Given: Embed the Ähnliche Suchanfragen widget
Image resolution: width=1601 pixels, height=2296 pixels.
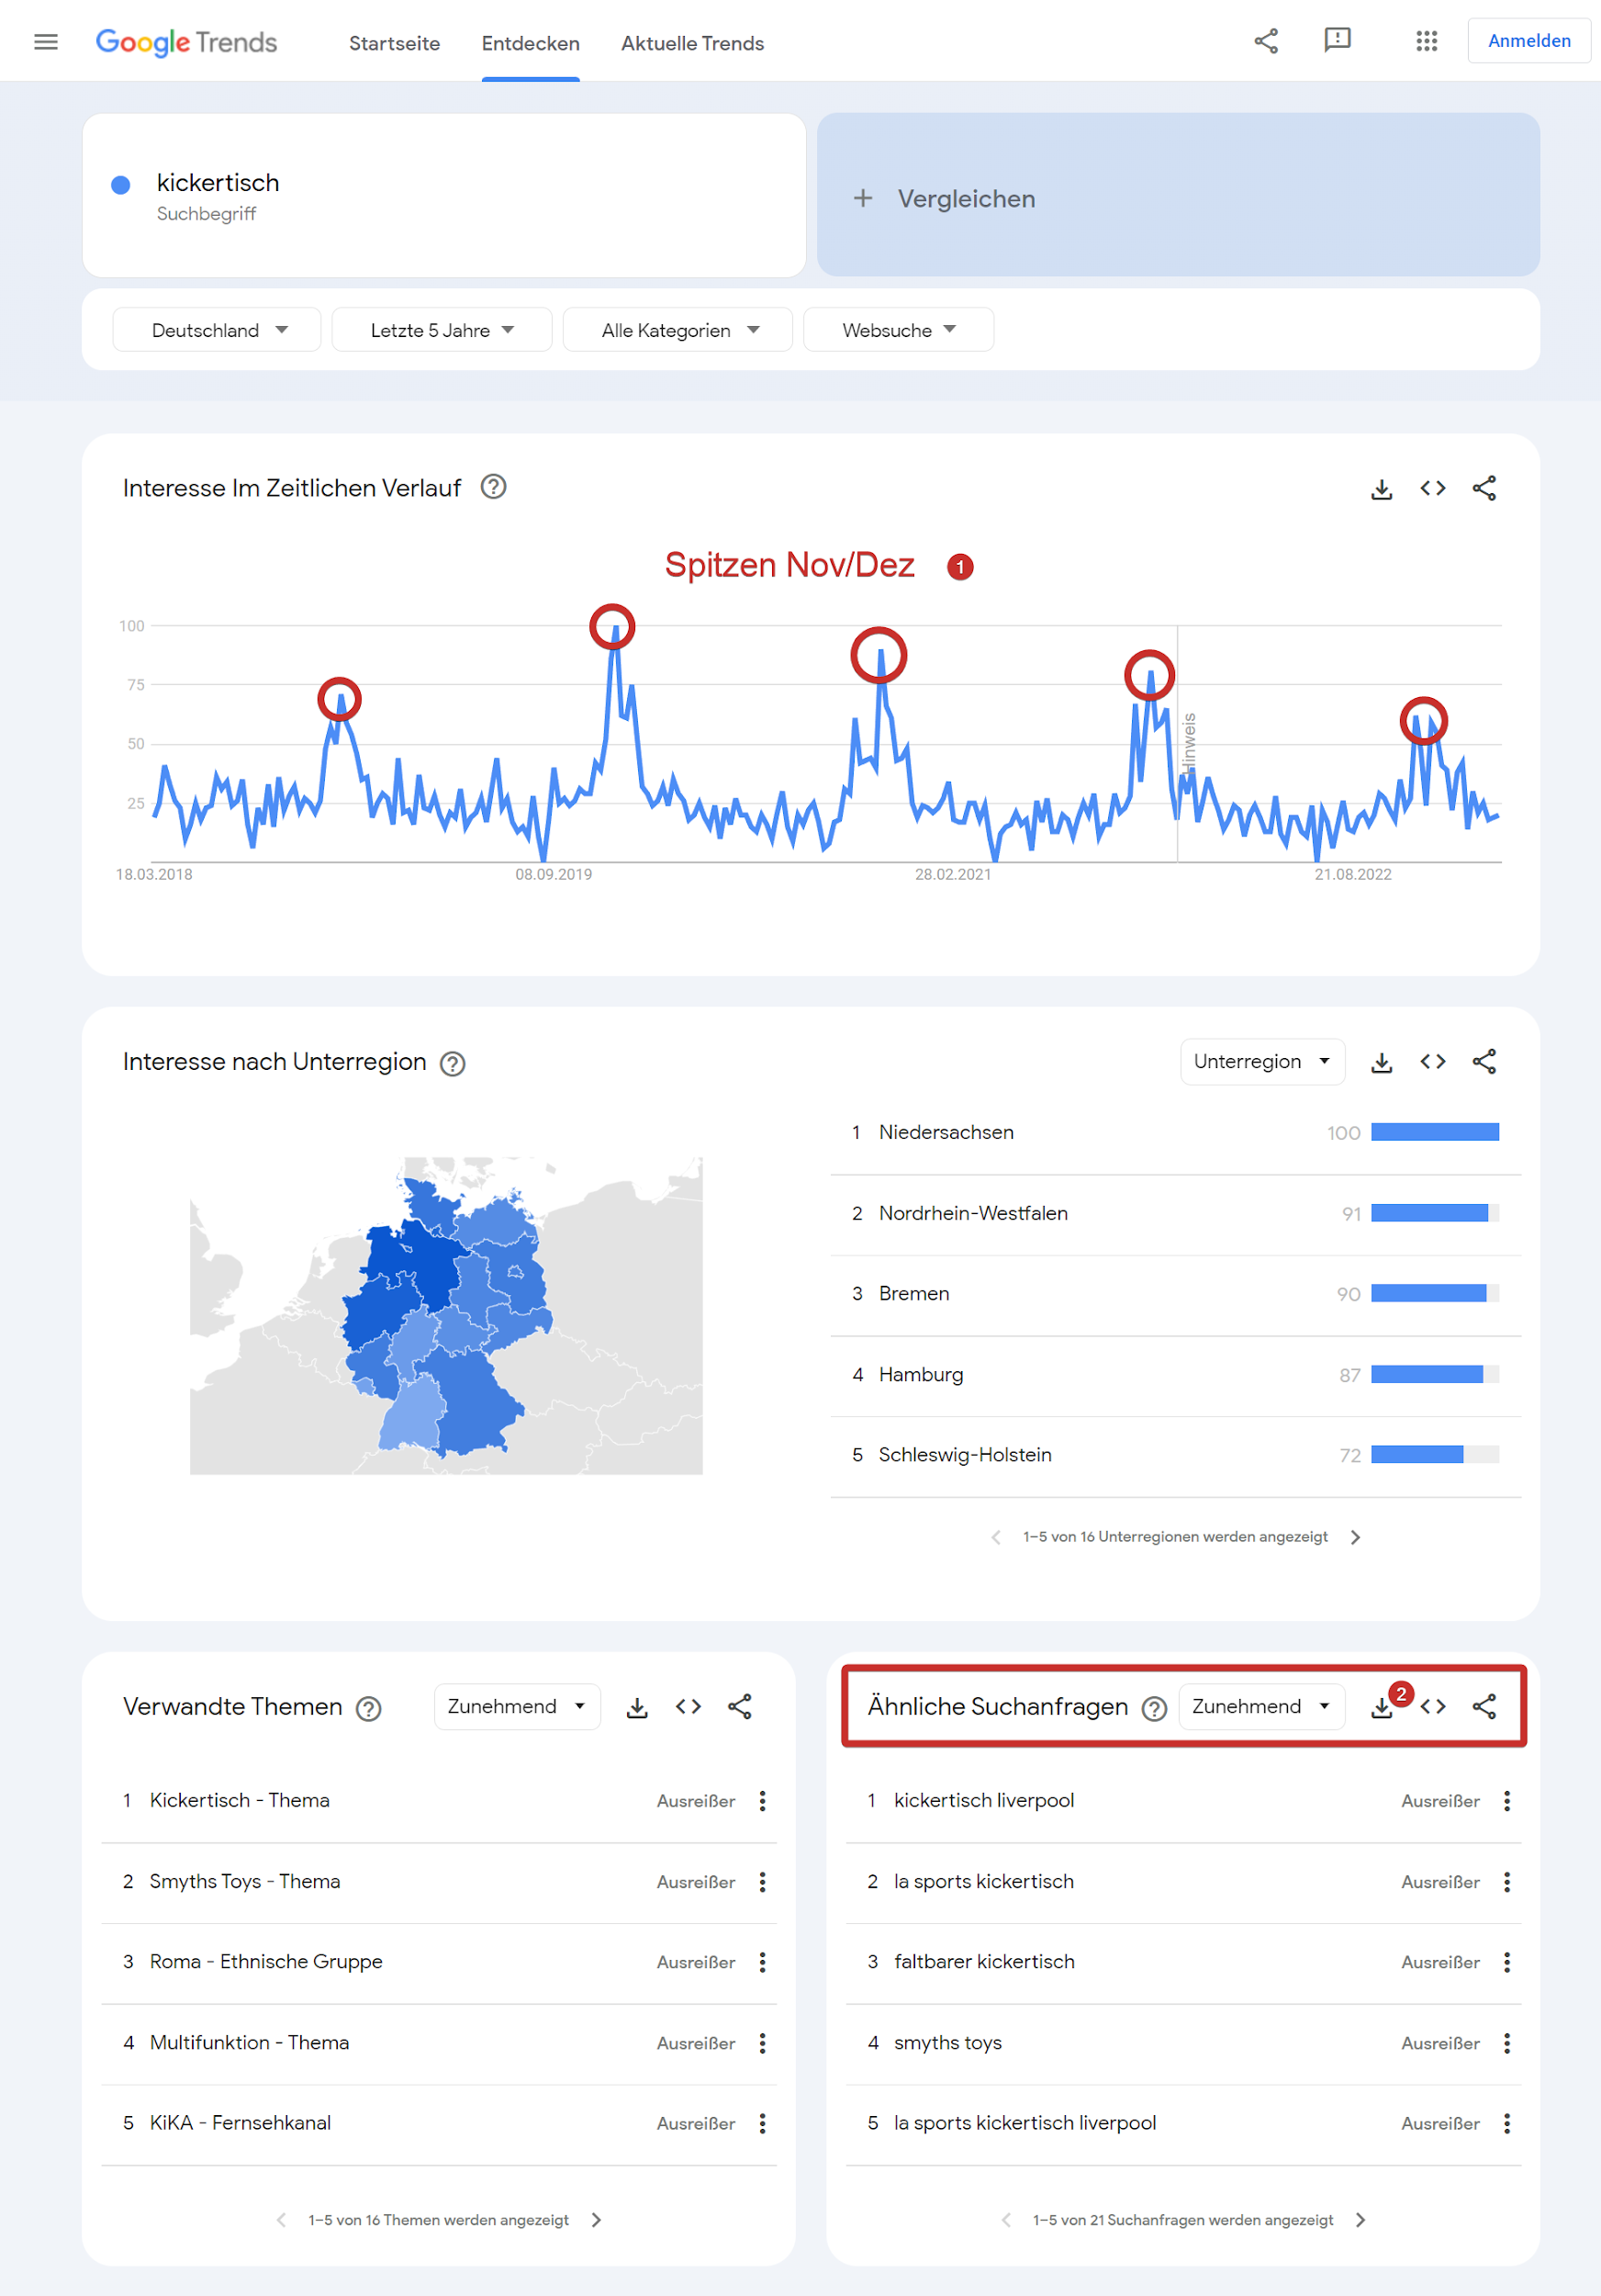Looking at the screenshot, I should pyautogui.click(x=1433, y=1706).
